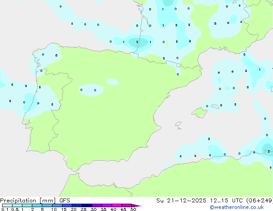The image size is (273, 211).
Task: Select the legend swatch between 40 and 45
Action: [x=117, y=205]
